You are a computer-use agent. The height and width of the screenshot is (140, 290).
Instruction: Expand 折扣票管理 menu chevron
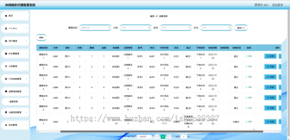26,54
